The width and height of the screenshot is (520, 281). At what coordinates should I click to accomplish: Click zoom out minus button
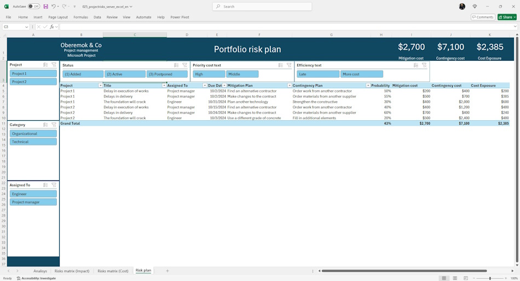click(x=474, y=278)
